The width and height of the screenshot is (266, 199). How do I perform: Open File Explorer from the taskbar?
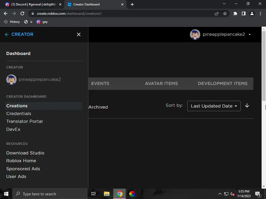107,194
